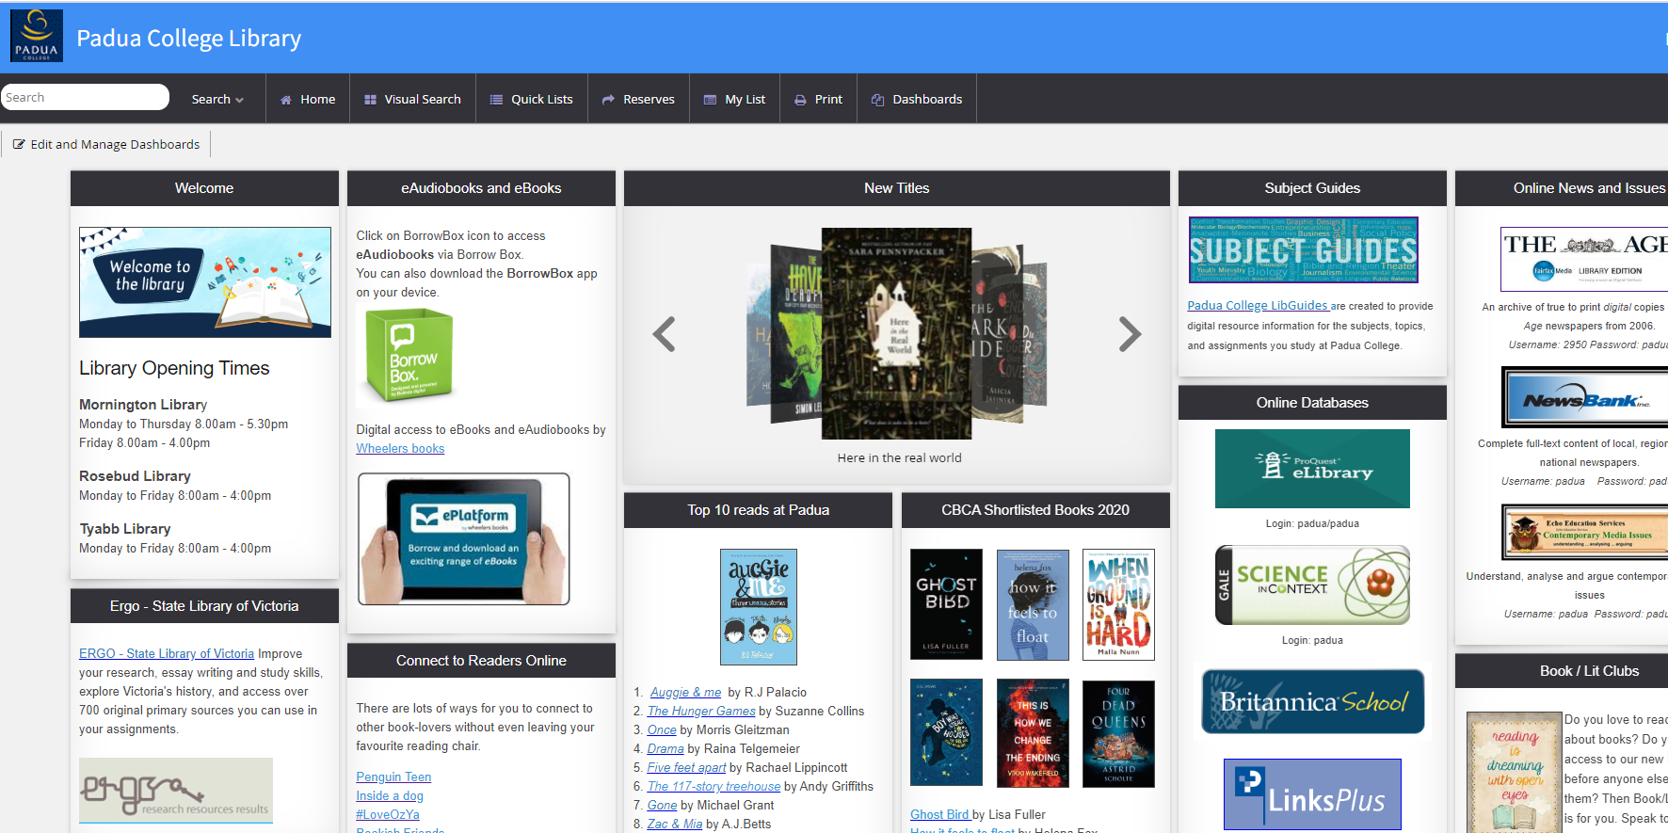Open Dashboards menu item
This screenshot has width=1668, height=833.
click(917, 99)
